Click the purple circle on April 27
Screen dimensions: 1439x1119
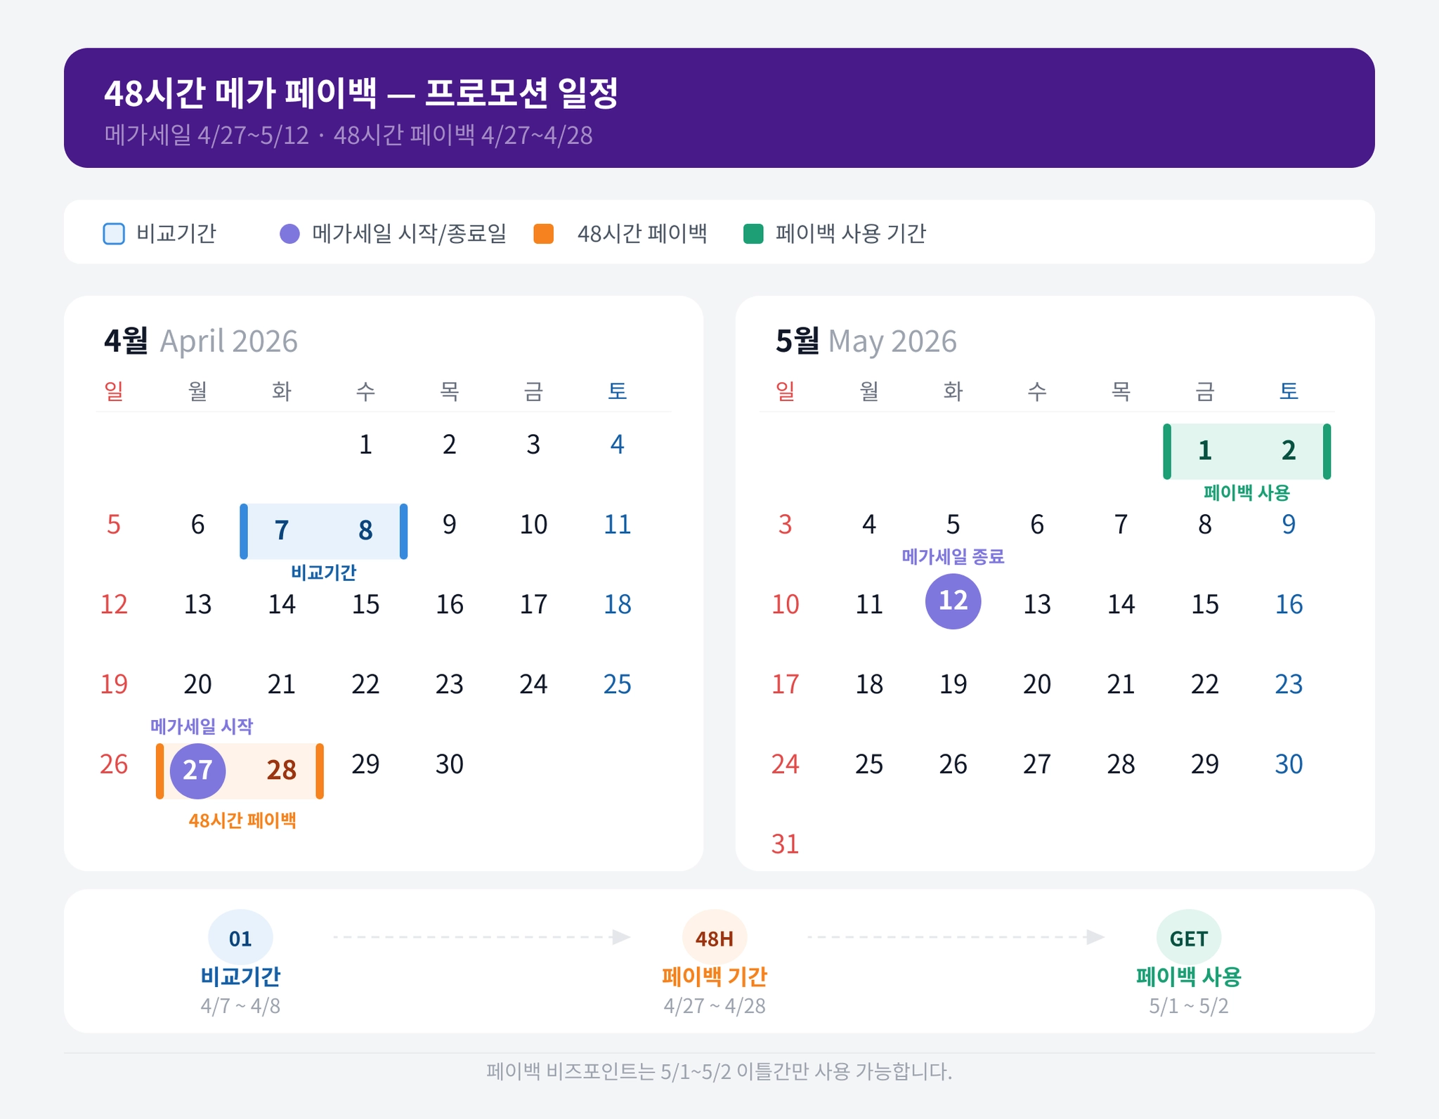click(x=197, y=771)
